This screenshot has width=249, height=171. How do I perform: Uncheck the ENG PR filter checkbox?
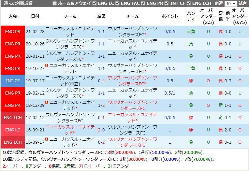tap(143, 3)
